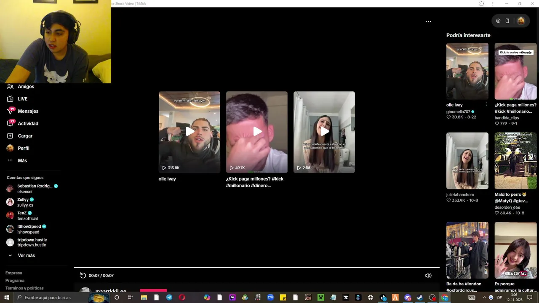Click the Programa footer link
539x303 pixels.
pos(15,281)
